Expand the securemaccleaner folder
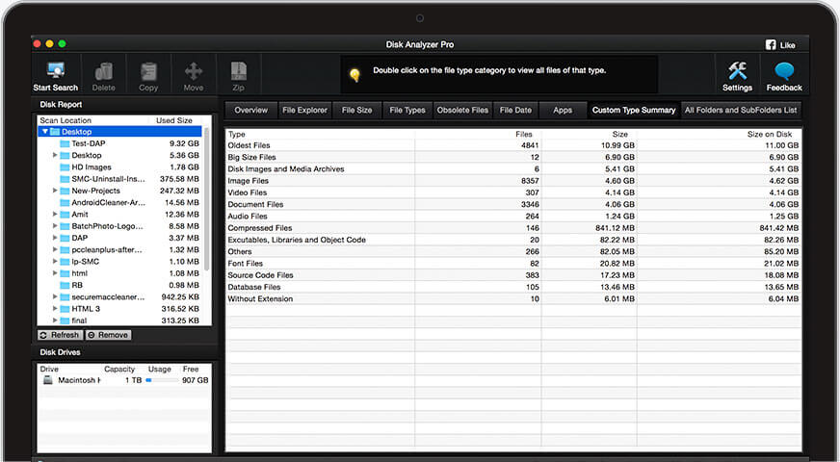 [55, 296]
